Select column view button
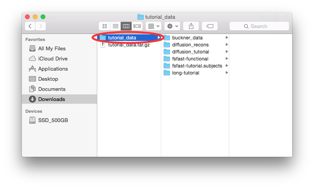This screenshot has height=188, width=314. 126,26
